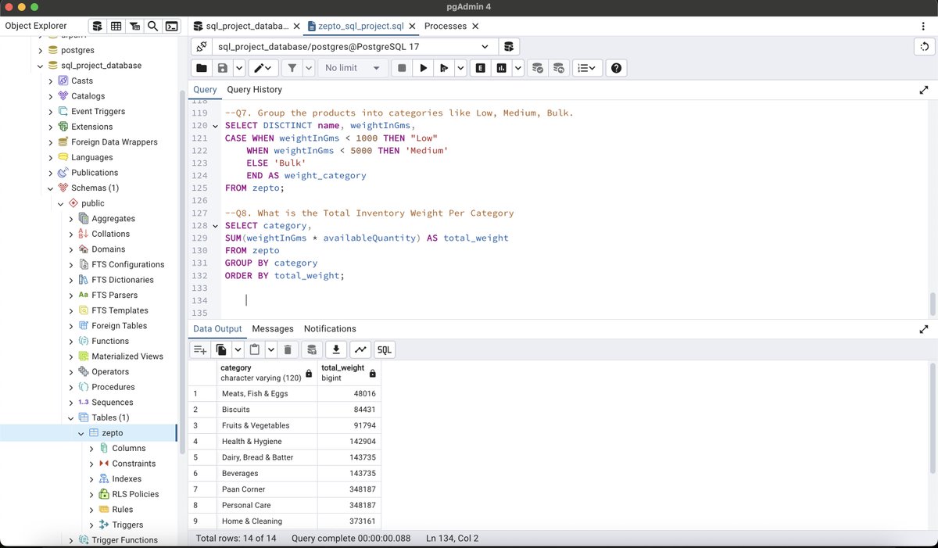Image resolution: width=938 pixels, height=548 pixels.
Task: Select the Materialized Views tree item
Action: tap(127, 356)
